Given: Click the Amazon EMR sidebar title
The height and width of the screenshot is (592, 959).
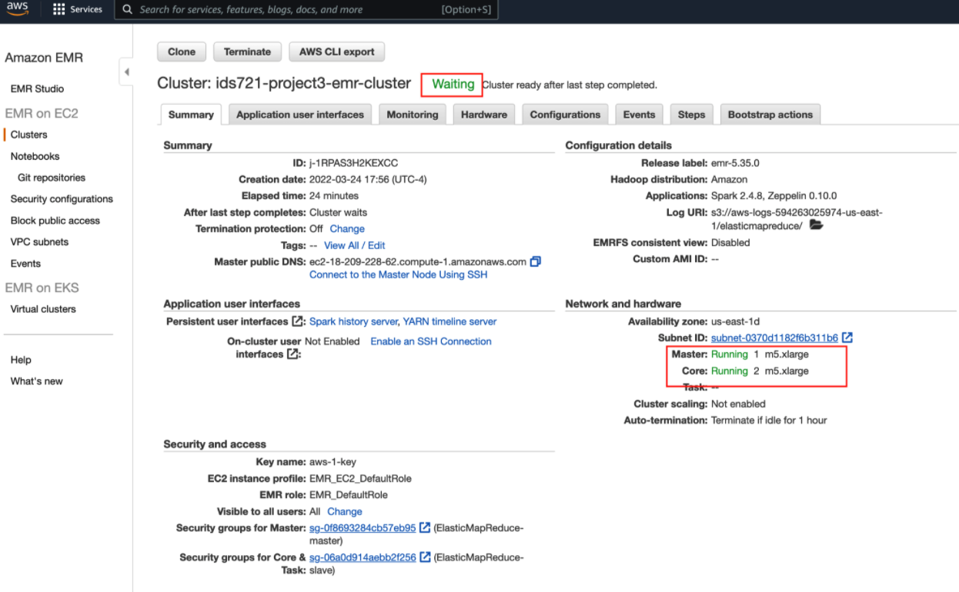Looking at the screenshot, I should (44, 58).
